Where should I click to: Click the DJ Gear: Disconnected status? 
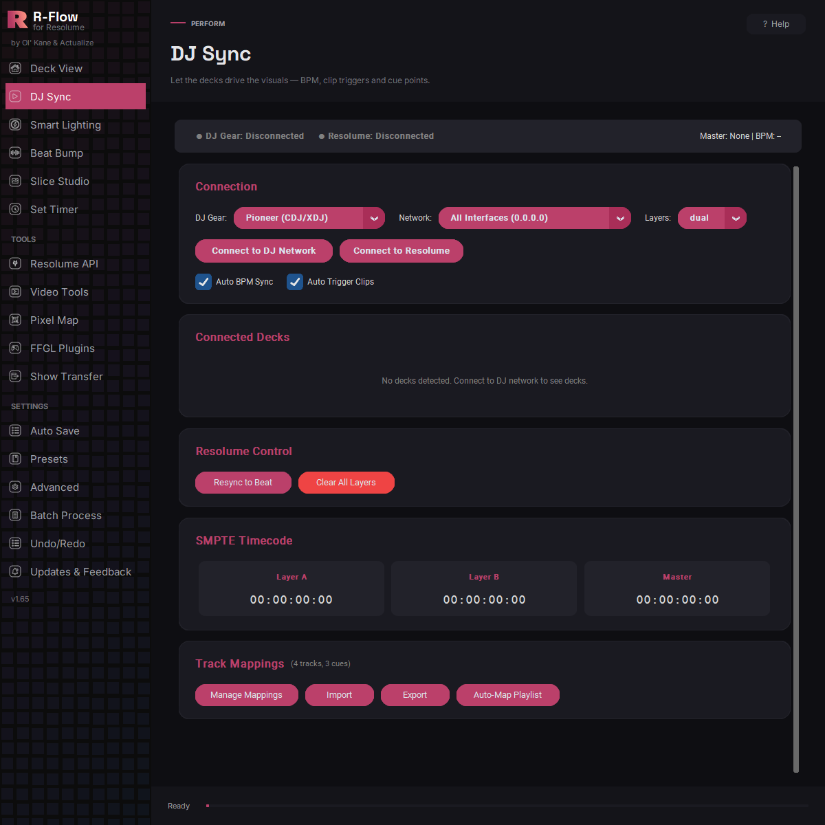(250, 136)
